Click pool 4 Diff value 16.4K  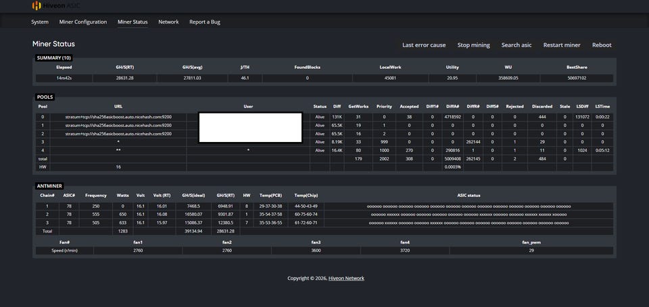pyautogui.click(x=337, y=151)
